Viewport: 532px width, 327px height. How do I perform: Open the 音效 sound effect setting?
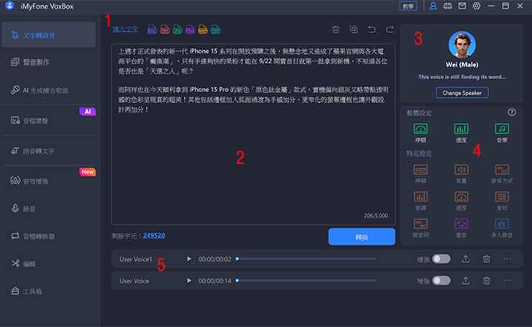[x=502, y=201]
